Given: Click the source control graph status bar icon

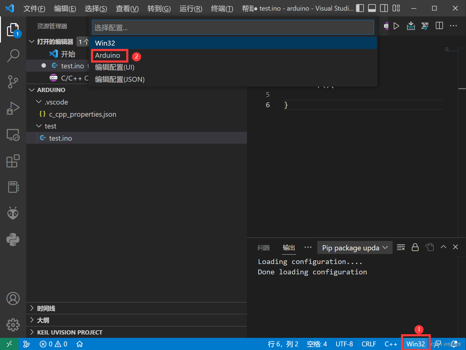Looking at the screenshot, I should point(27,344).
